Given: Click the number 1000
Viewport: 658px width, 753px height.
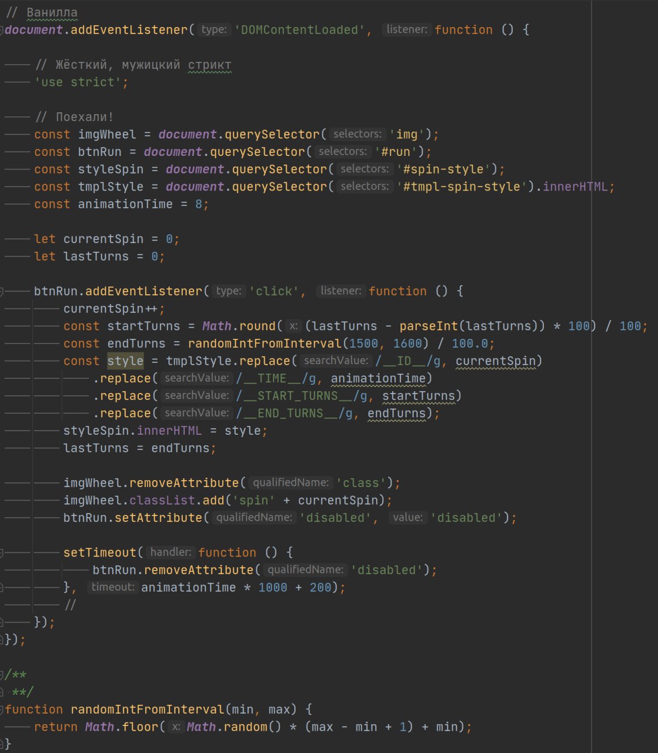Looking at the screenshot, I should (x=273, y=587).
